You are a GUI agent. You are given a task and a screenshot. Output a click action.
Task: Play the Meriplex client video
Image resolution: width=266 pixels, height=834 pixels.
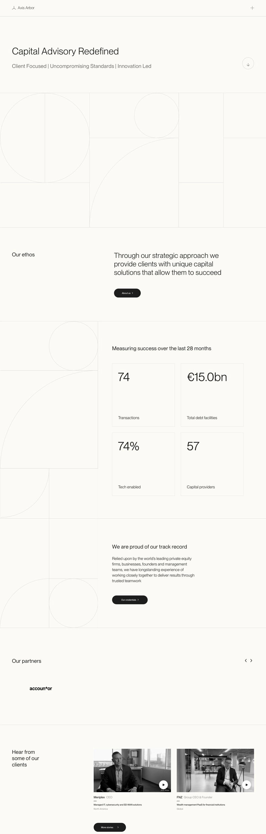[163, 785]
